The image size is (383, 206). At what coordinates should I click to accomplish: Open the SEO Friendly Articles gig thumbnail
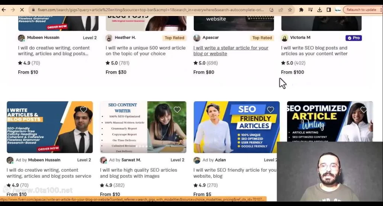click(236, 127)
